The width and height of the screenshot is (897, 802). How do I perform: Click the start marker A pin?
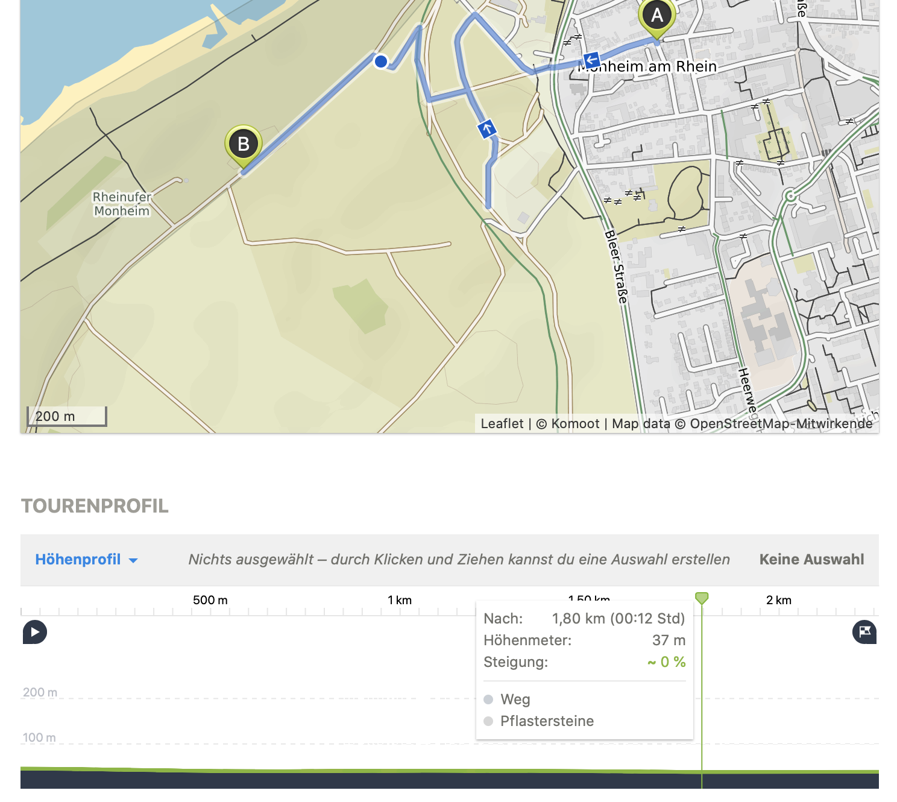pyautogui.click(x=657, y=17)
